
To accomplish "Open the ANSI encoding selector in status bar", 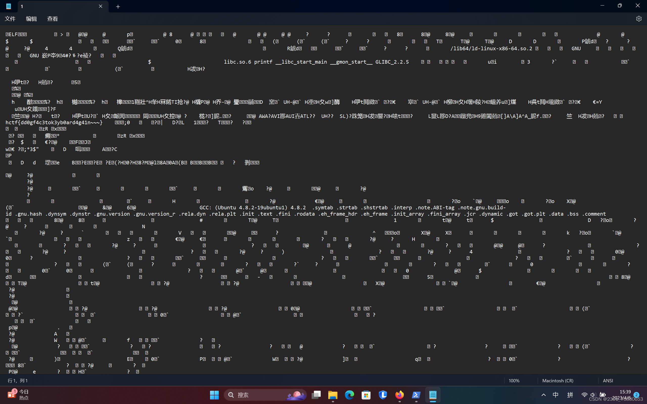I will pyautogui.click(x=608, y=381).
